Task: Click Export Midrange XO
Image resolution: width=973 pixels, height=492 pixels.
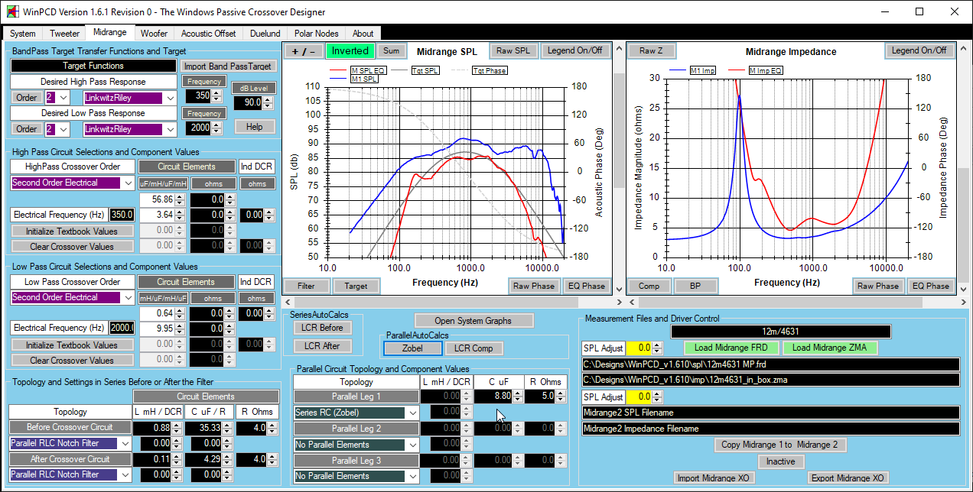Action: [x=848, y=478]
